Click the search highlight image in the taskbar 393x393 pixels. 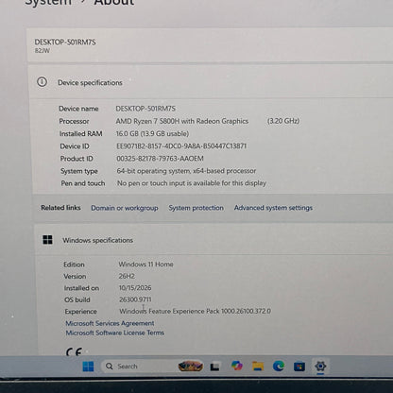[x=191, y=367]
